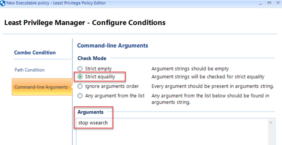The image size is (282, 145).
Task: Click the Combo Condition heading
Action: pos(35,53)
